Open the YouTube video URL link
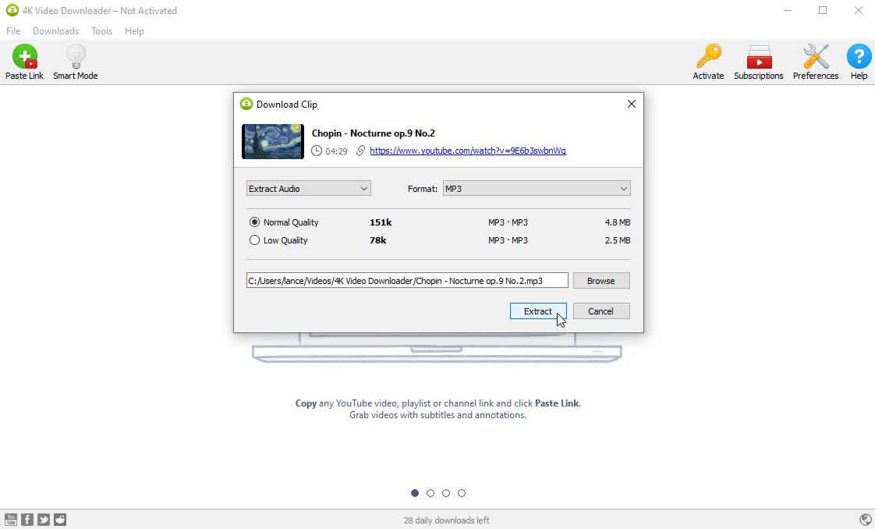The image size is (875, 529). (468, 151)
